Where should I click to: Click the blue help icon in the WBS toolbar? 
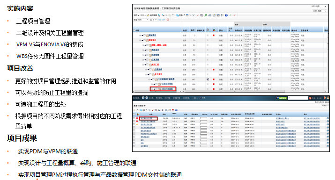click(226, 15)
